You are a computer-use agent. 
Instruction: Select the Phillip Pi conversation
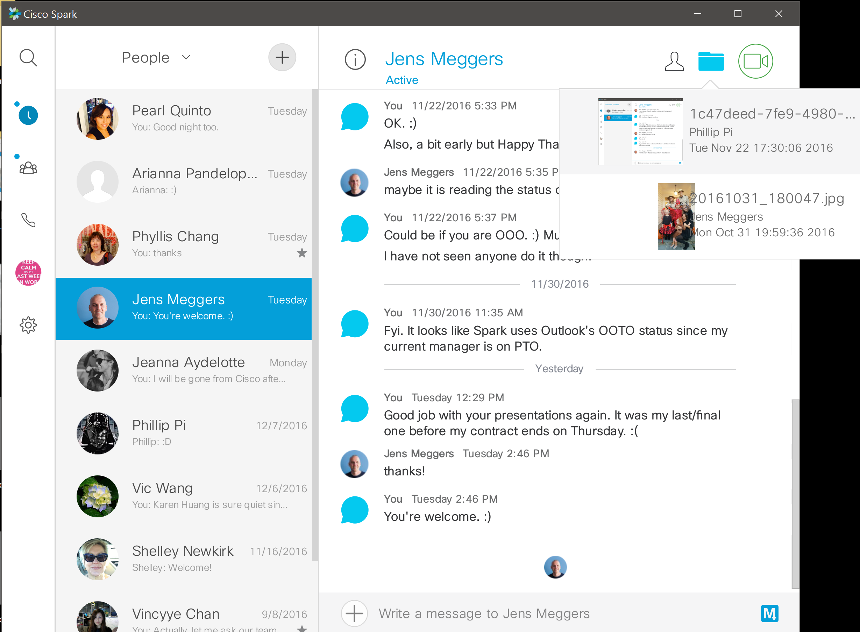tap(184, 433)
